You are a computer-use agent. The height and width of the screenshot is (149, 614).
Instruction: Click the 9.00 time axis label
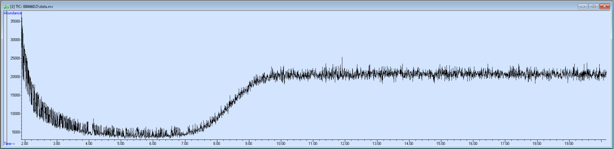click(x=249, y=144)
